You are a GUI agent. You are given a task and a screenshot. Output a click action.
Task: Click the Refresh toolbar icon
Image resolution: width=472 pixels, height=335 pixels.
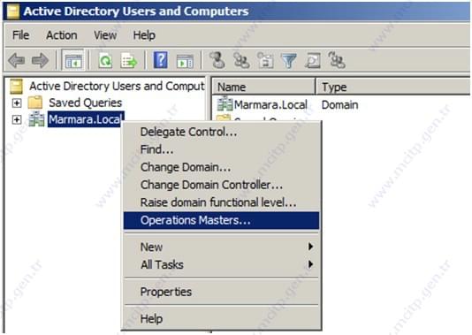[x=105, y=60]
